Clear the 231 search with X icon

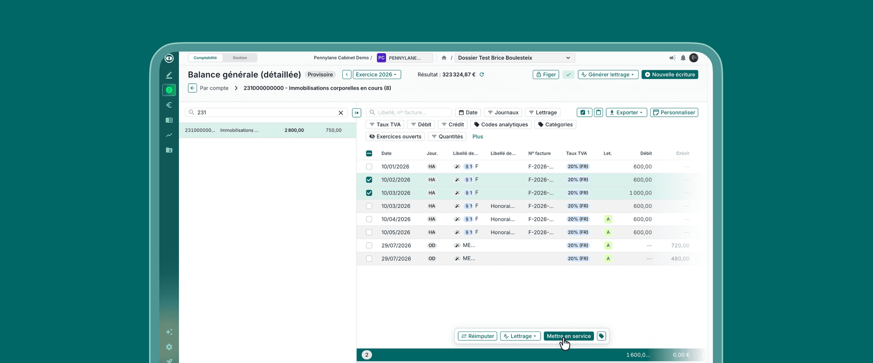pyautogui.click(x=341, y=113)
